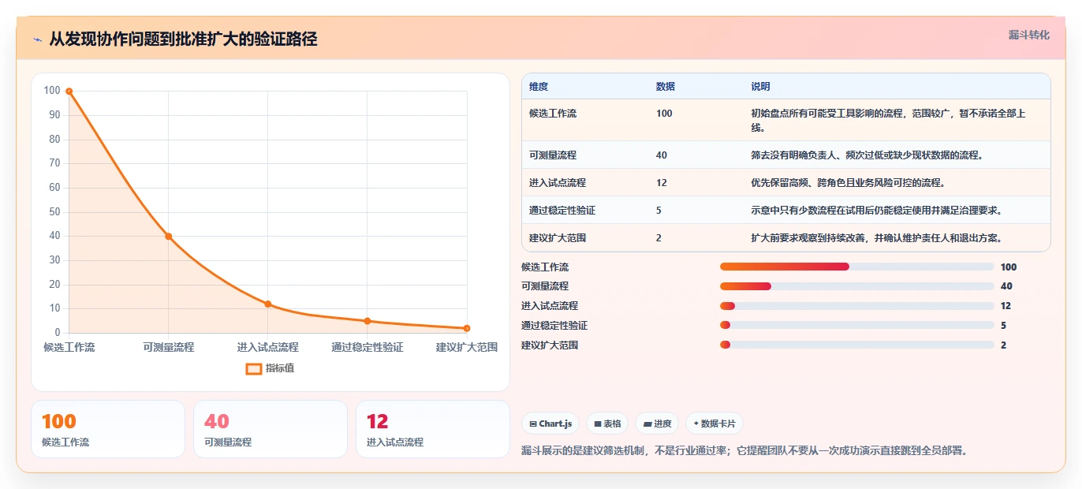Click the chart data point at 可测量流程
Screen dimensions: 1082x489
coord(169,237)
